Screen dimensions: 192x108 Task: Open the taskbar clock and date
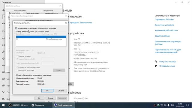180,105
